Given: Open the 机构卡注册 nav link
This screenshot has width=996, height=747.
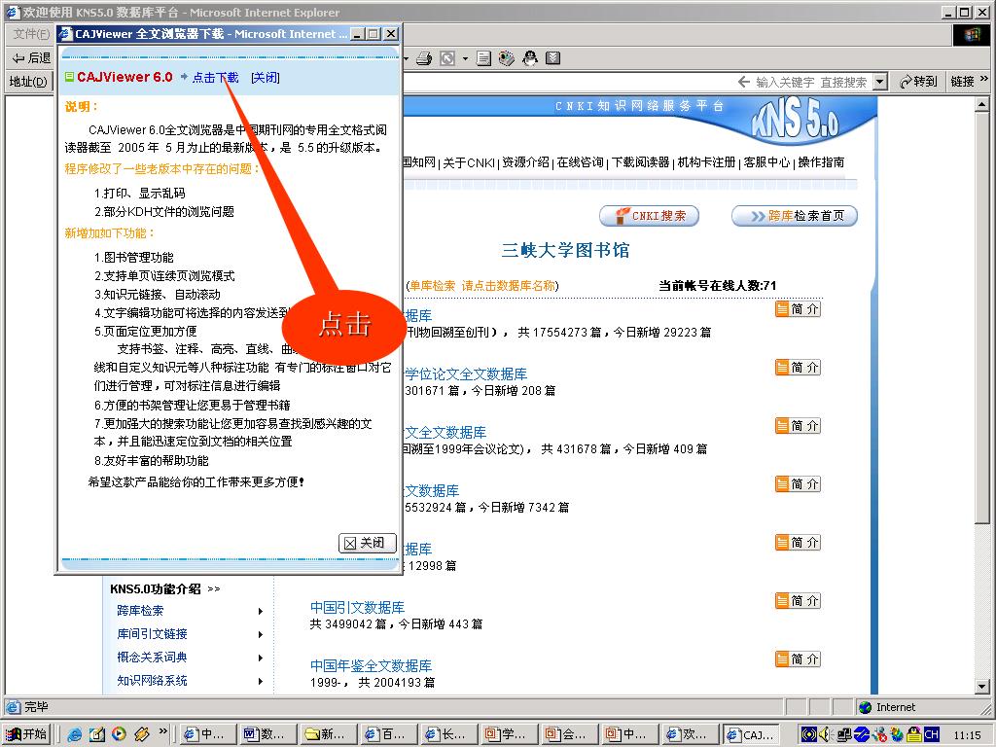Looking at the screenshot, I should 706,162.
